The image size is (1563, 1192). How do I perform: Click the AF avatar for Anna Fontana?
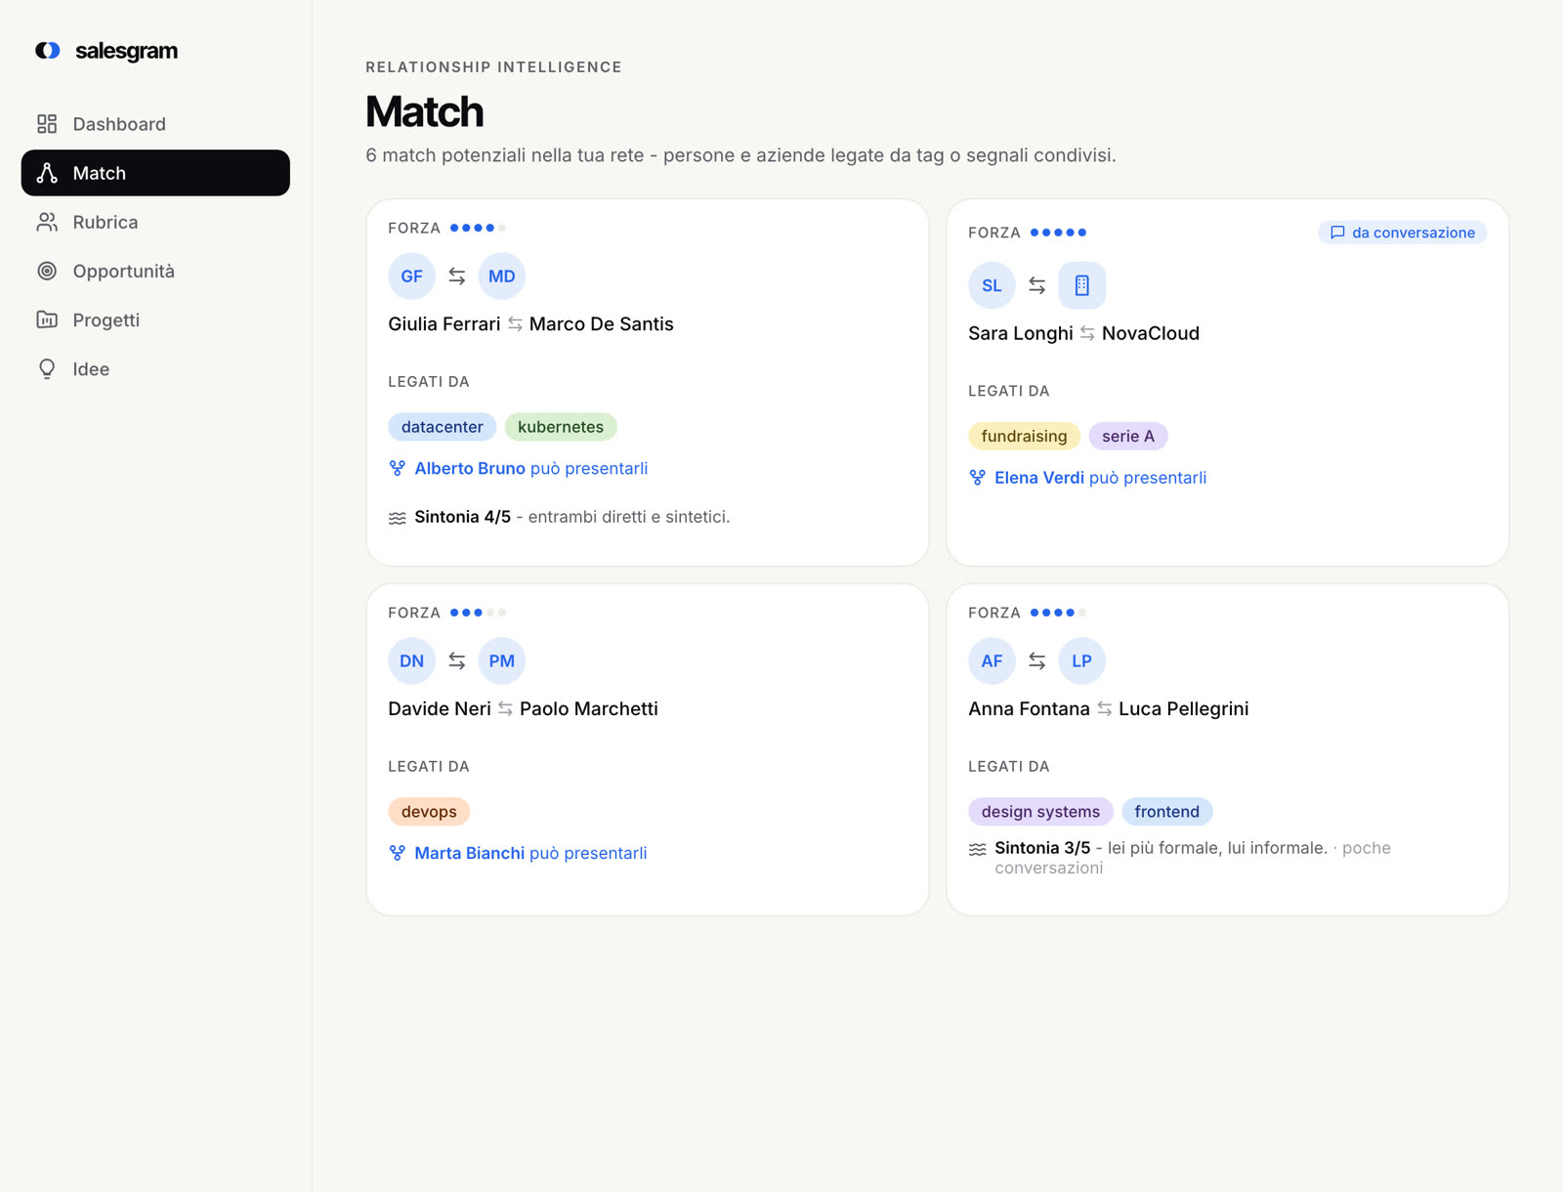pos(993,661)
